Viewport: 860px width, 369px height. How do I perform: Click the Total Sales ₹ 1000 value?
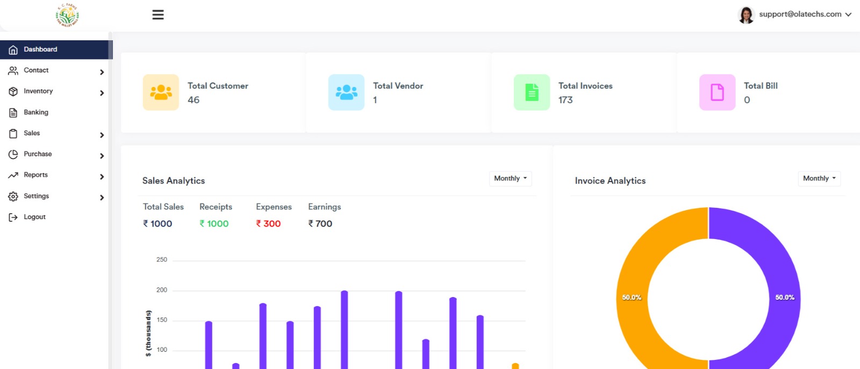(x=157, y=223)
